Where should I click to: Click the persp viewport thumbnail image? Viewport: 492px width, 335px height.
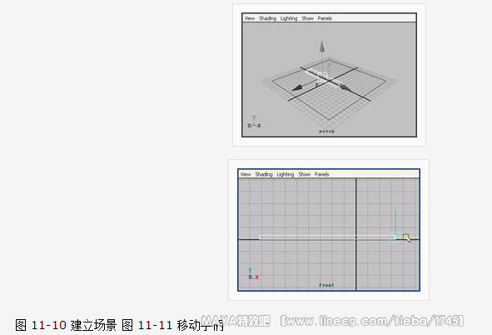click(329, 75)
